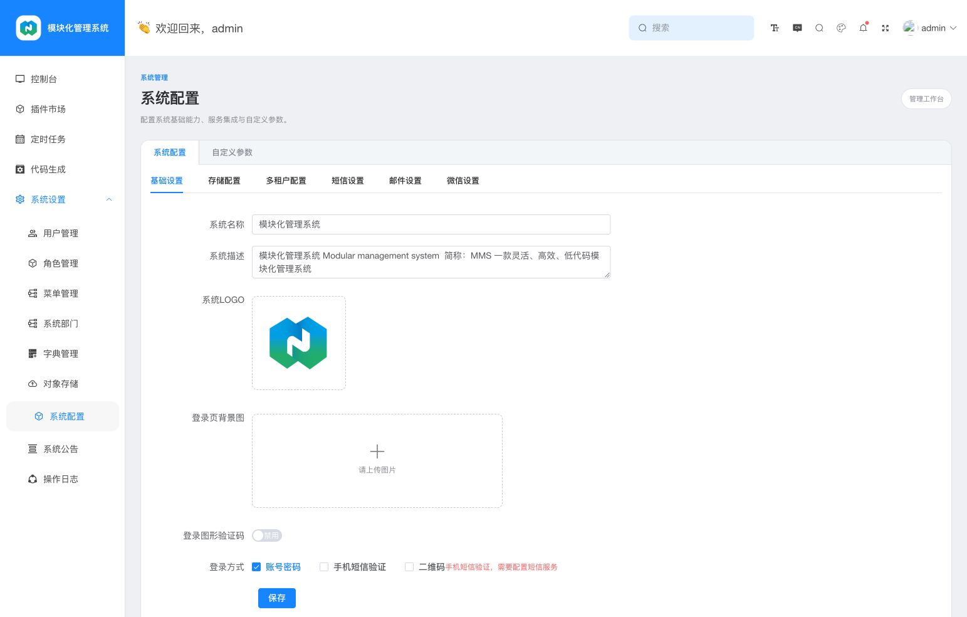The image size is (967, 617).
Task: Open 代码生成 in sidebar
Action: (x=62, y=169)
